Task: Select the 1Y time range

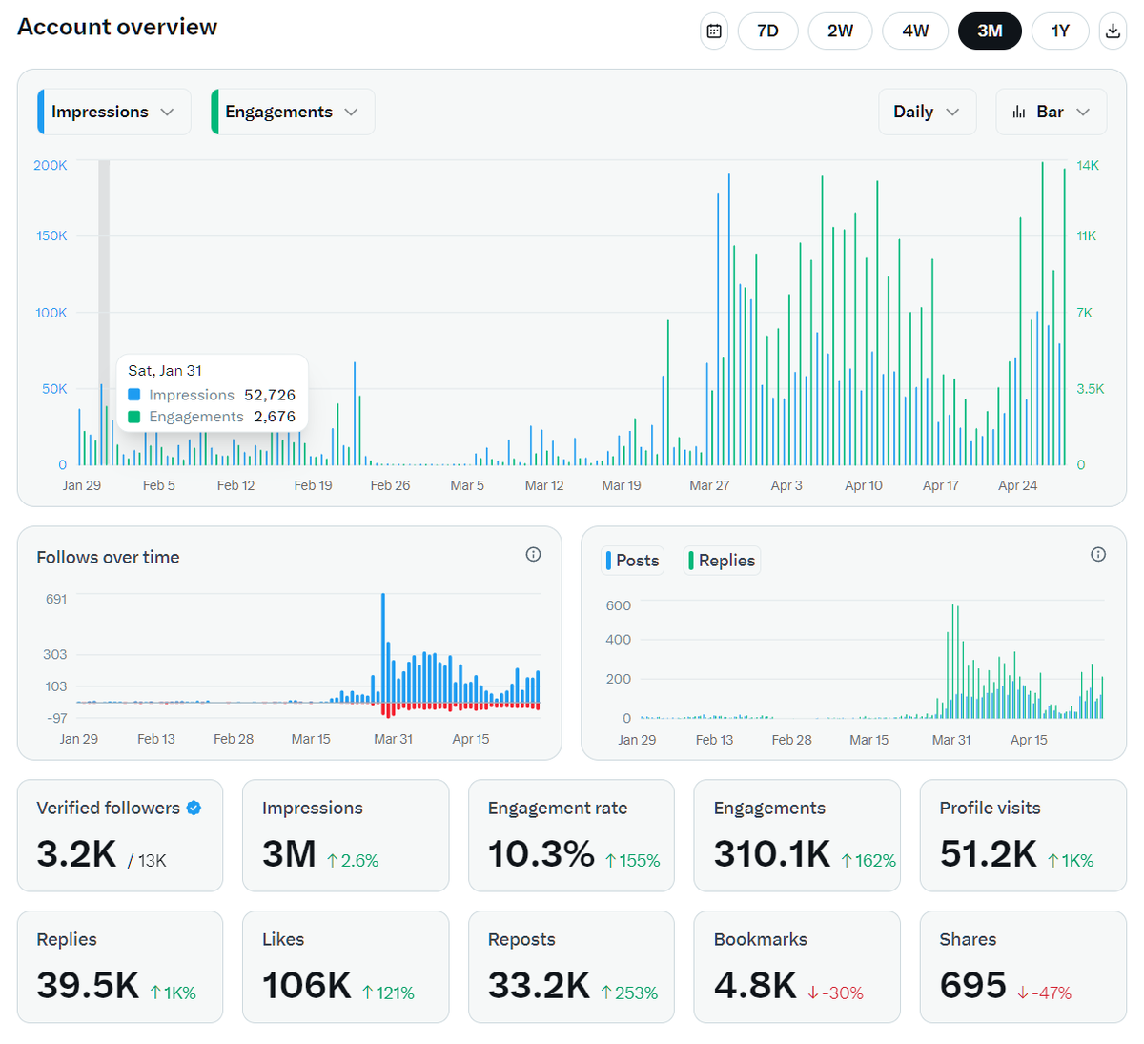Action: click(1060, 31)
